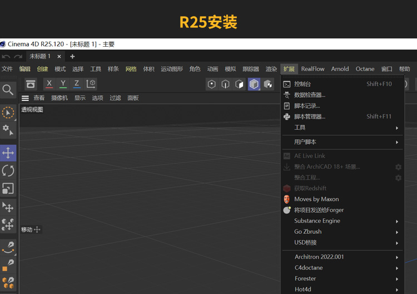This screenshot has width=417, height=294.
Task: Activate the Rotate tool
Action: [x=8, y=171]
